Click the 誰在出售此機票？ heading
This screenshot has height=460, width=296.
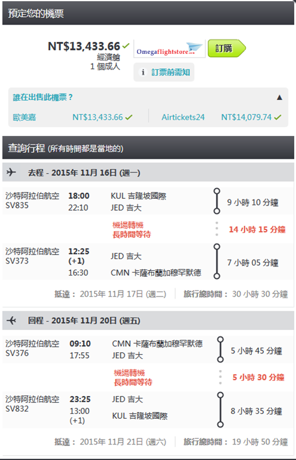[42, 97]
